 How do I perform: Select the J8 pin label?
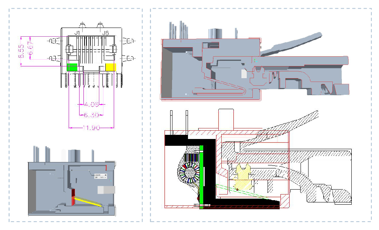(106, 33)
